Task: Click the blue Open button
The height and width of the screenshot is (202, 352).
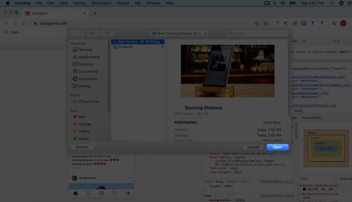Action: click(x=277, y=147)
